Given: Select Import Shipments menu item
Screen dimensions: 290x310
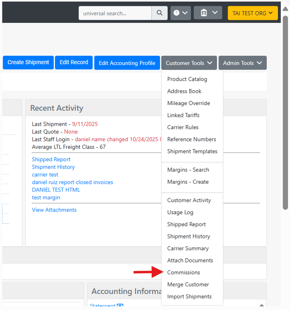Looking at the screenshot, I should pos(189,297).
